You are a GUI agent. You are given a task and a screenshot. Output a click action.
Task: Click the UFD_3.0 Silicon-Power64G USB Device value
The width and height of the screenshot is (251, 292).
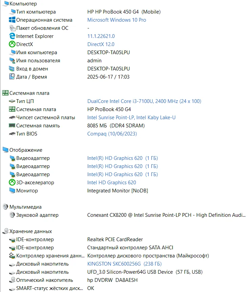[145, 272]
